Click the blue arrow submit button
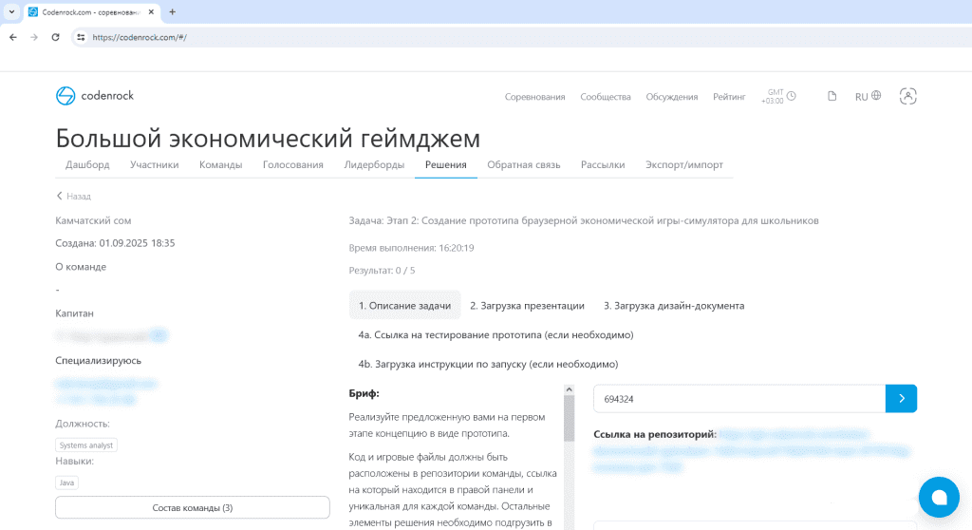The image size is (972, 530). tap(901, 399)
